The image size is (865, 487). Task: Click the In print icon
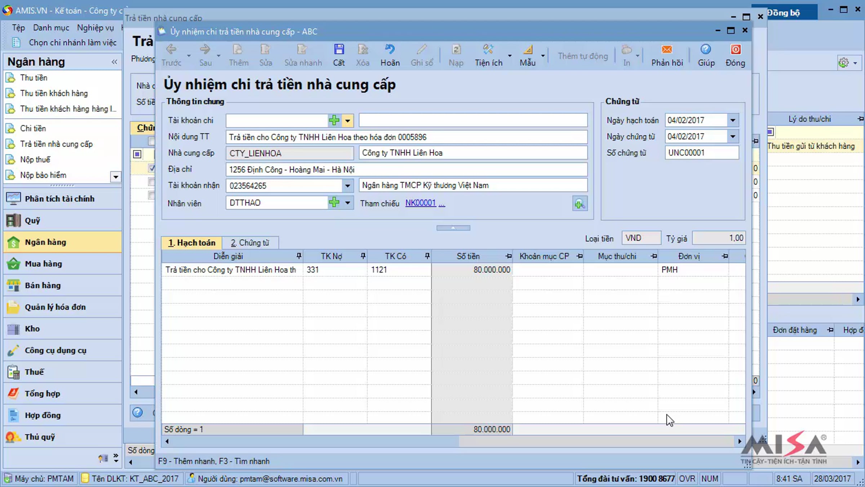point(627,49)
